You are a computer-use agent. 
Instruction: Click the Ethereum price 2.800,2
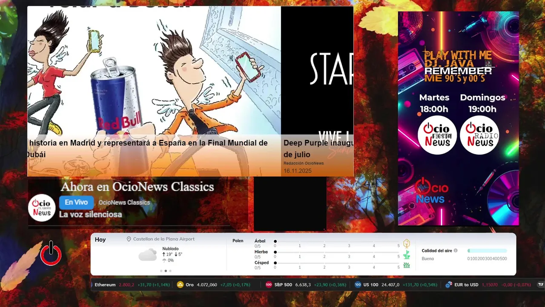(x=126, y=285)
